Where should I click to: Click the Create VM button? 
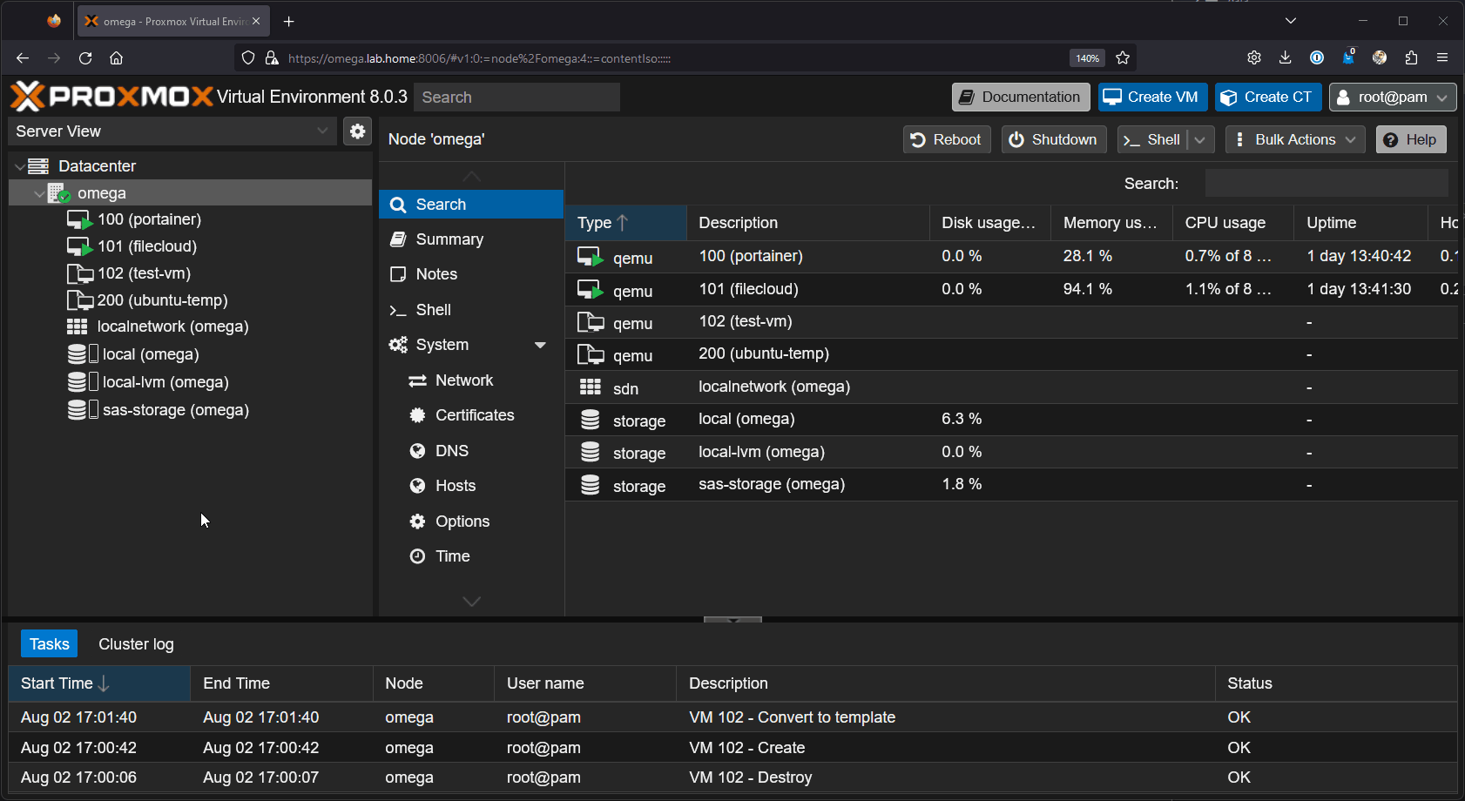(1152, 97)
